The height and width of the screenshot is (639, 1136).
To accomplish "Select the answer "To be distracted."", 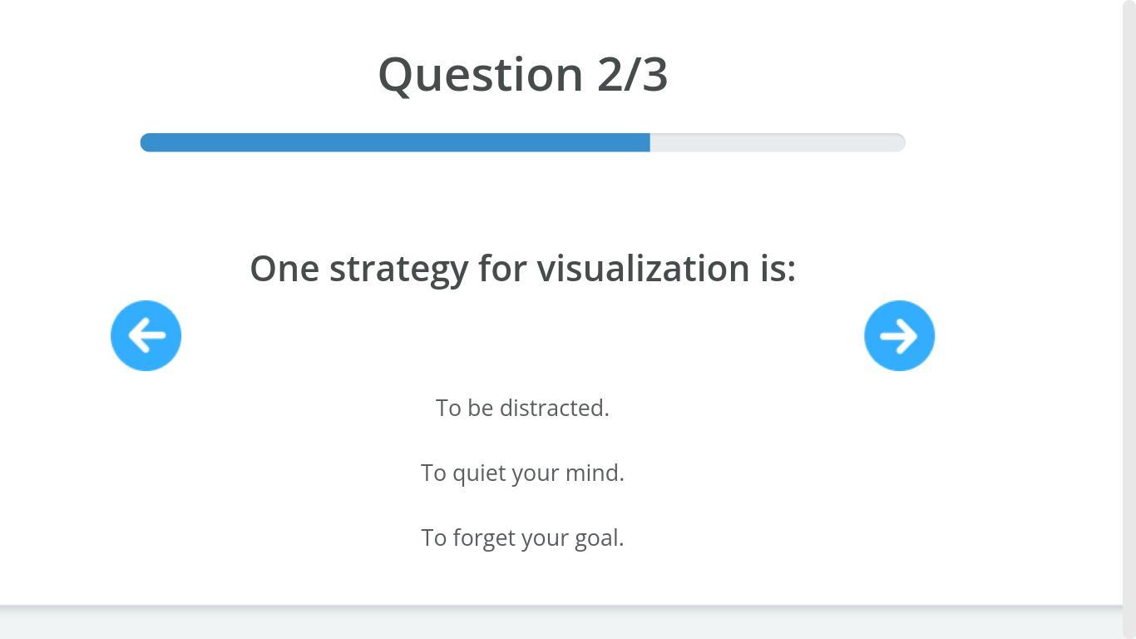I will coord(522,408).
